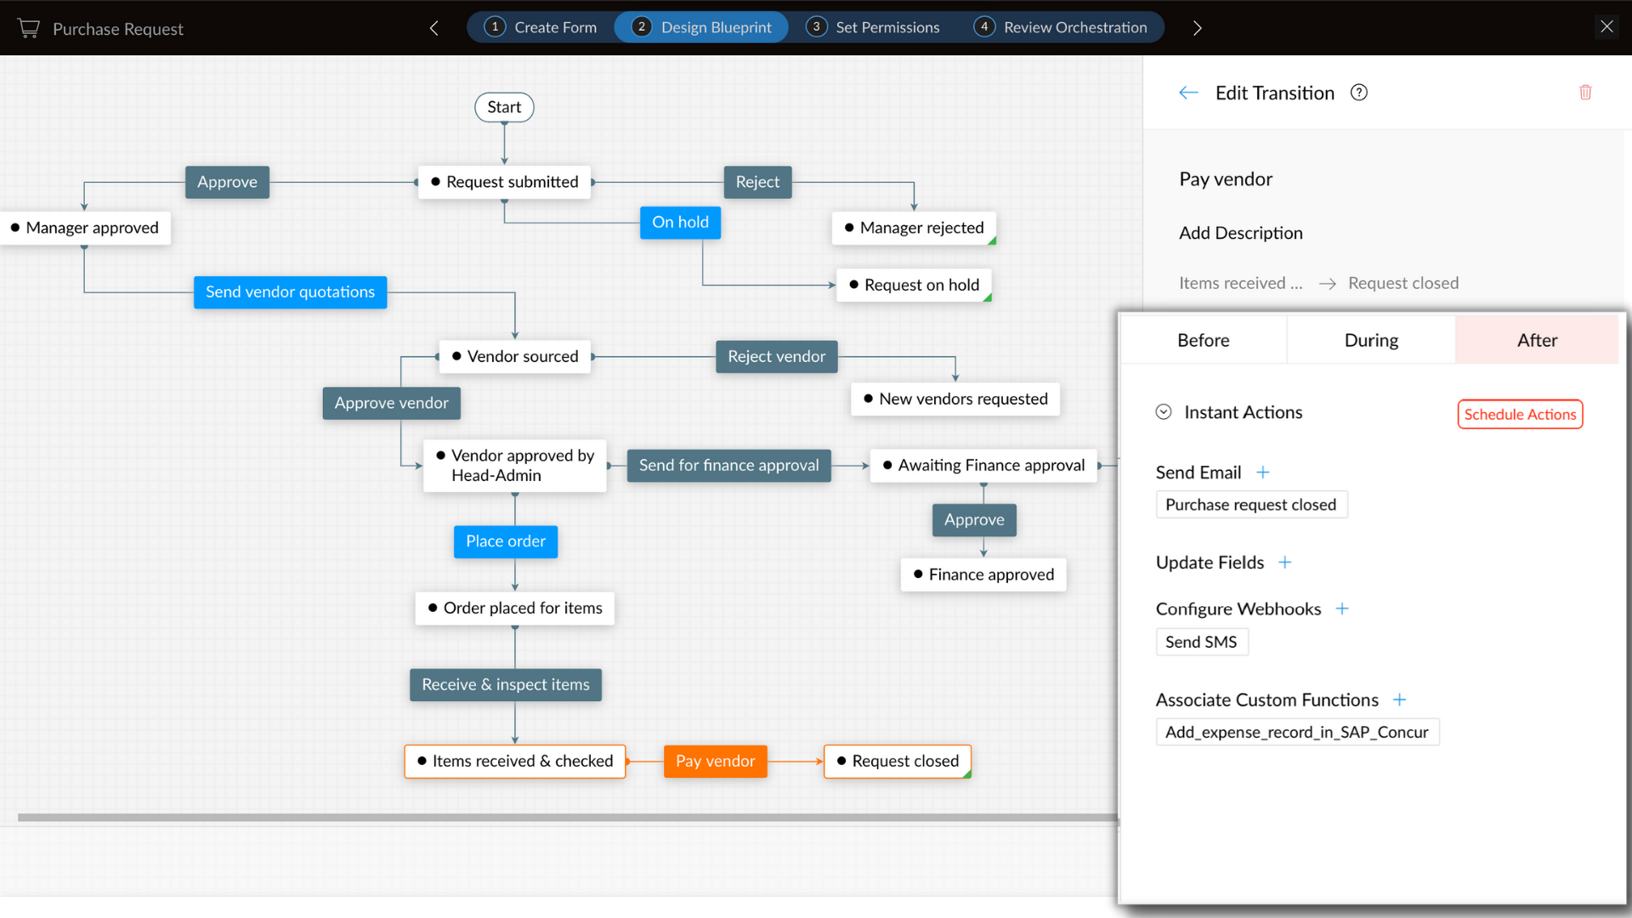
Task: Select the Start node
Action: 504,107
